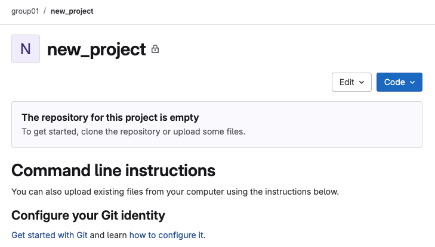Image resolution: width=435 pixels, height=247 pixels.
Task: Click the "upload existing files" instruction paragraph
Action: (175, 192)
